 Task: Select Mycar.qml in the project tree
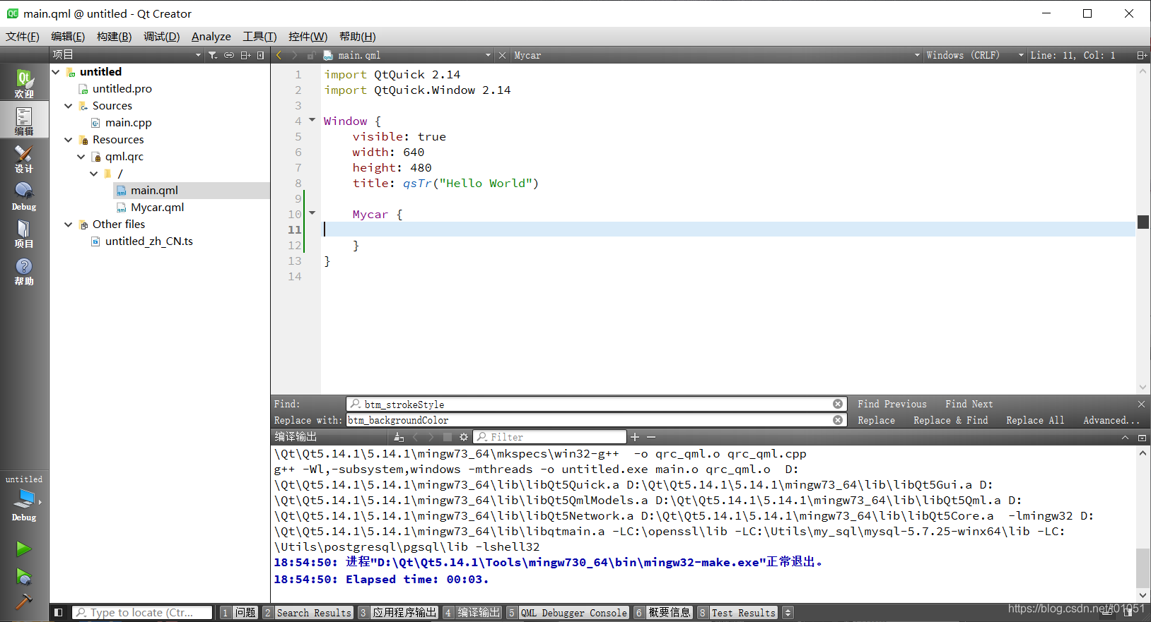[157, 207]
